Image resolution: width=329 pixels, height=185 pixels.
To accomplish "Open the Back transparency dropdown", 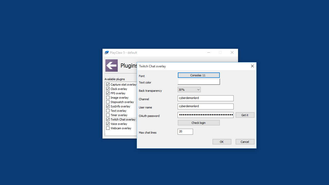I will 189,90.
